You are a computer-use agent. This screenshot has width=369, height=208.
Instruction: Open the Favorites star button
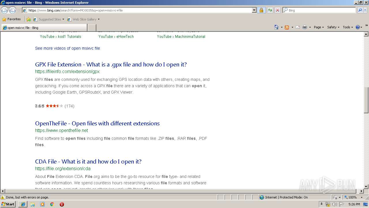click(12, 19)
